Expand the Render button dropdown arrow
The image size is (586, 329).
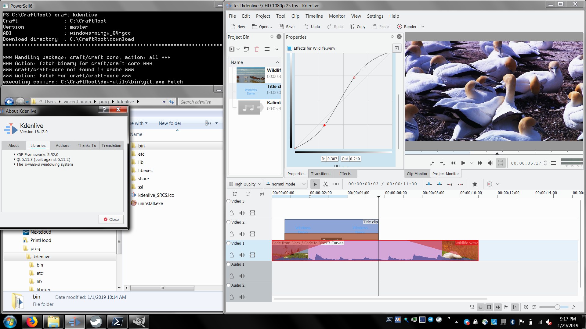pos(423,27)
